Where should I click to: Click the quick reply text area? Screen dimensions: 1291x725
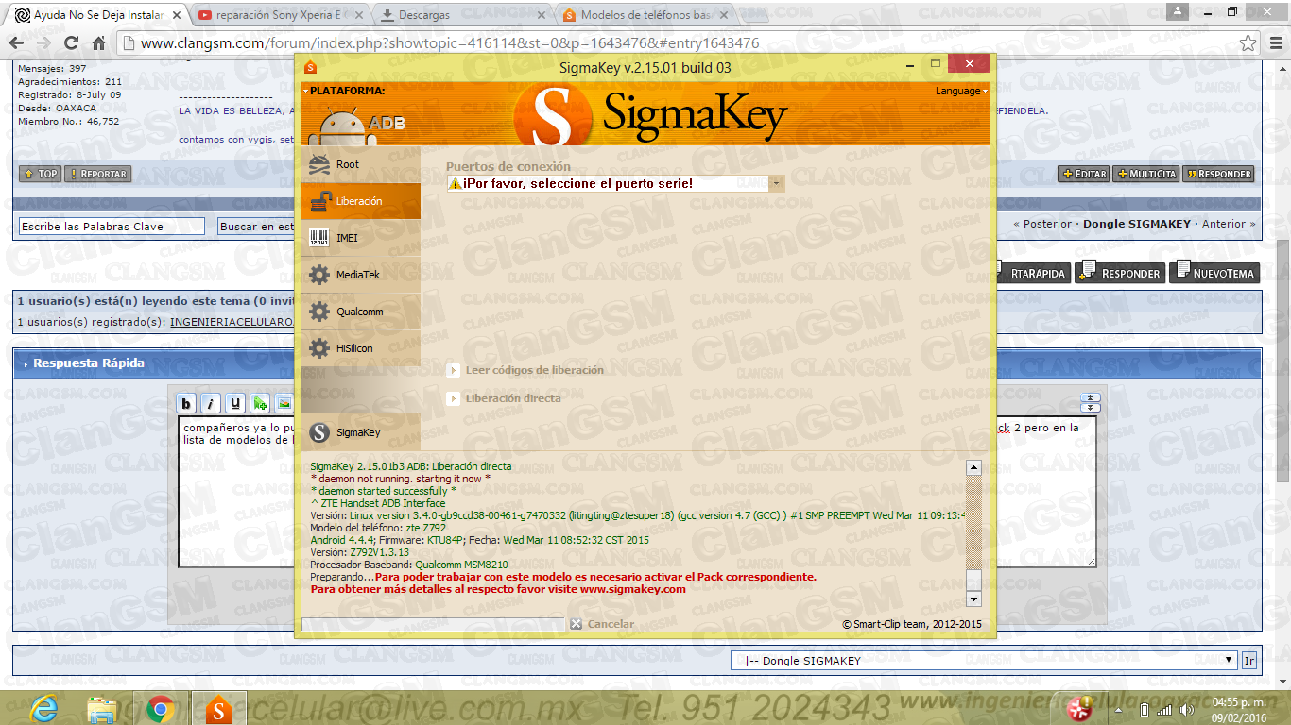(x=637, y=492)
